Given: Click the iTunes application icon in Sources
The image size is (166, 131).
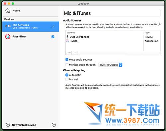Looking at the screenshot, I should [x=67, y=41].
